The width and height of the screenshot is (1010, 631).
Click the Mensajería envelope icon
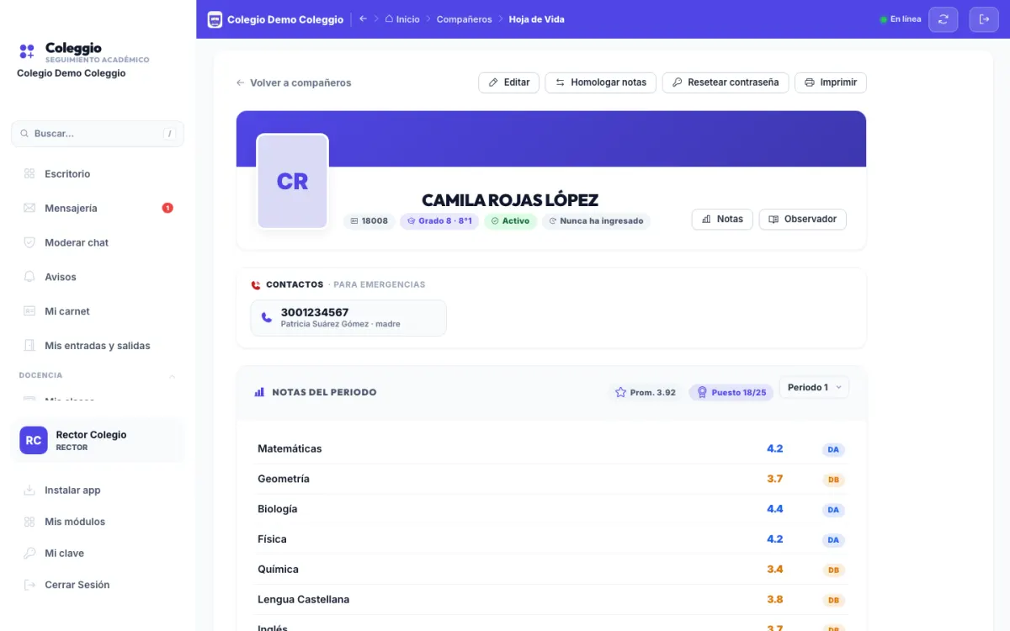click(x=29, y=208)
